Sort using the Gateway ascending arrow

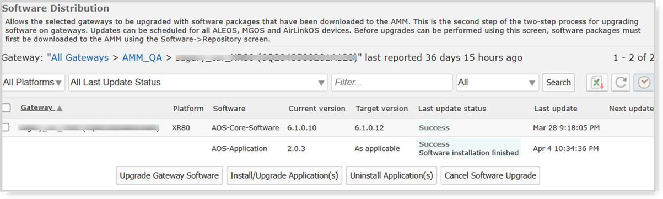point(60,109)
